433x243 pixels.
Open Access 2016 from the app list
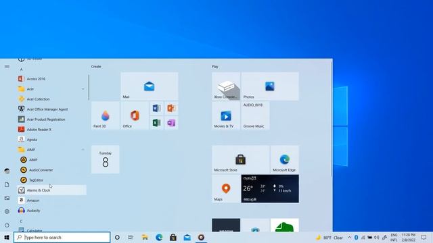(x=51, y=79)
